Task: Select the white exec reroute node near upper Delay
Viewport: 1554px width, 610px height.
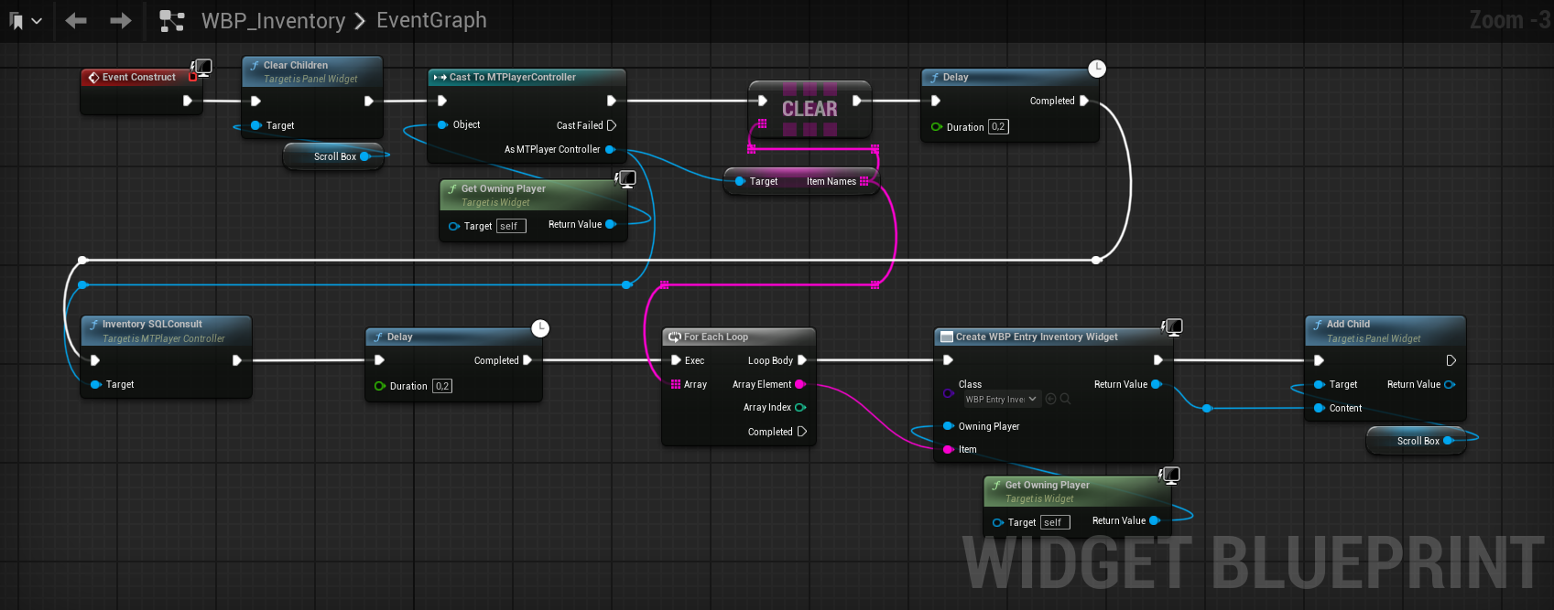Action: (1096, 260)
